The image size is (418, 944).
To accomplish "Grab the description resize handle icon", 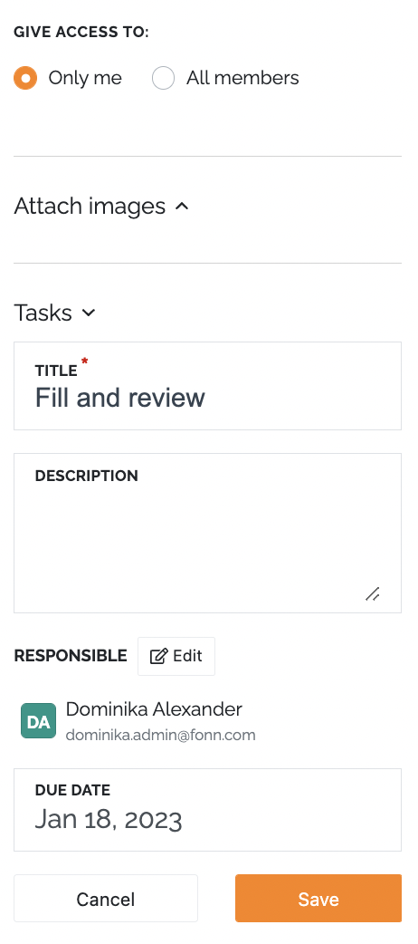I will tap(372, 593).
